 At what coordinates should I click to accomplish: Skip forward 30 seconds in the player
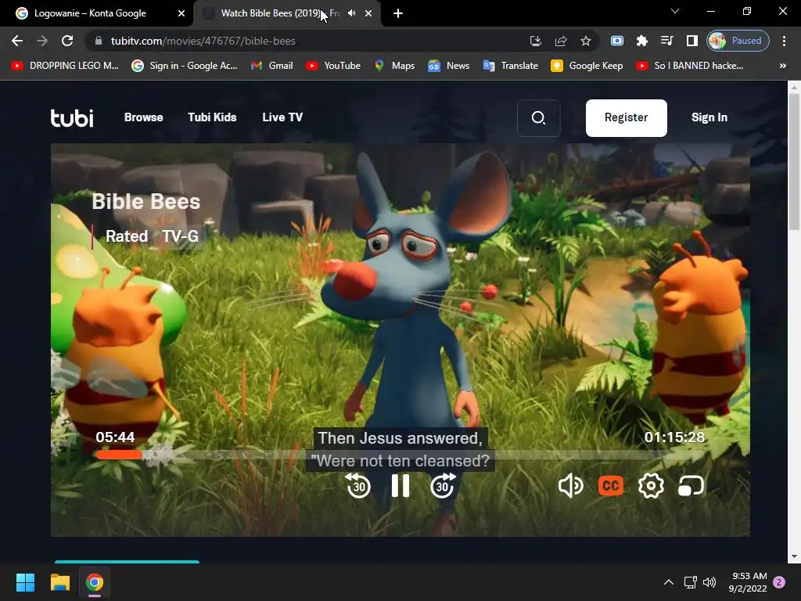pyautogui.click(x=443, y=485)
